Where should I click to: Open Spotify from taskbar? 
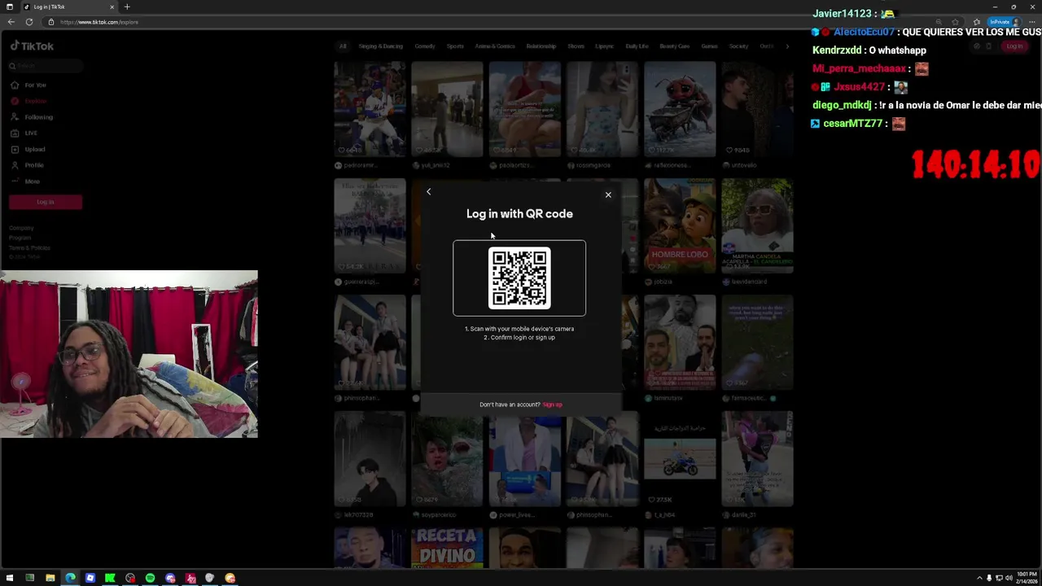point(150,578)
